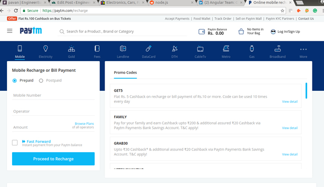Screen dimensions: 324x187
Task: Click the Log In/Sign Up avatar icon
Action: pos(273,31)
